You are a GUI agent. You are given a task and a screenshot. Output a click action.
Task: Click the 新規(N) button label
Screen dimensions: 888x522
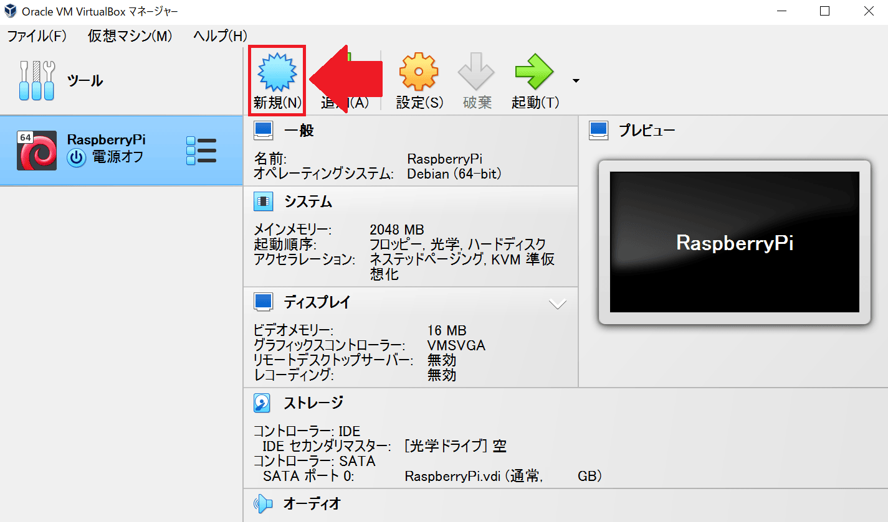tap(277, 103)
